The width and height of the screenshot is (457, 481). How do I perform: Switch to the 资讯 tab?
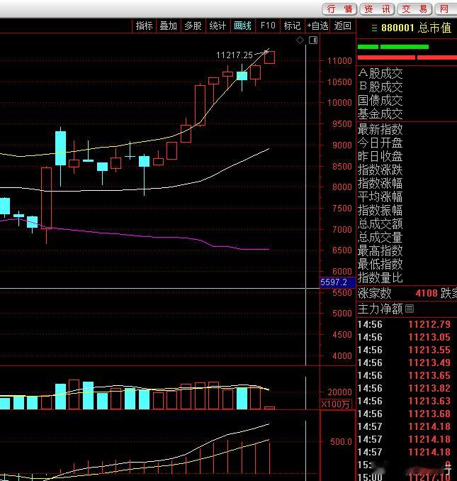click(377, 9)
